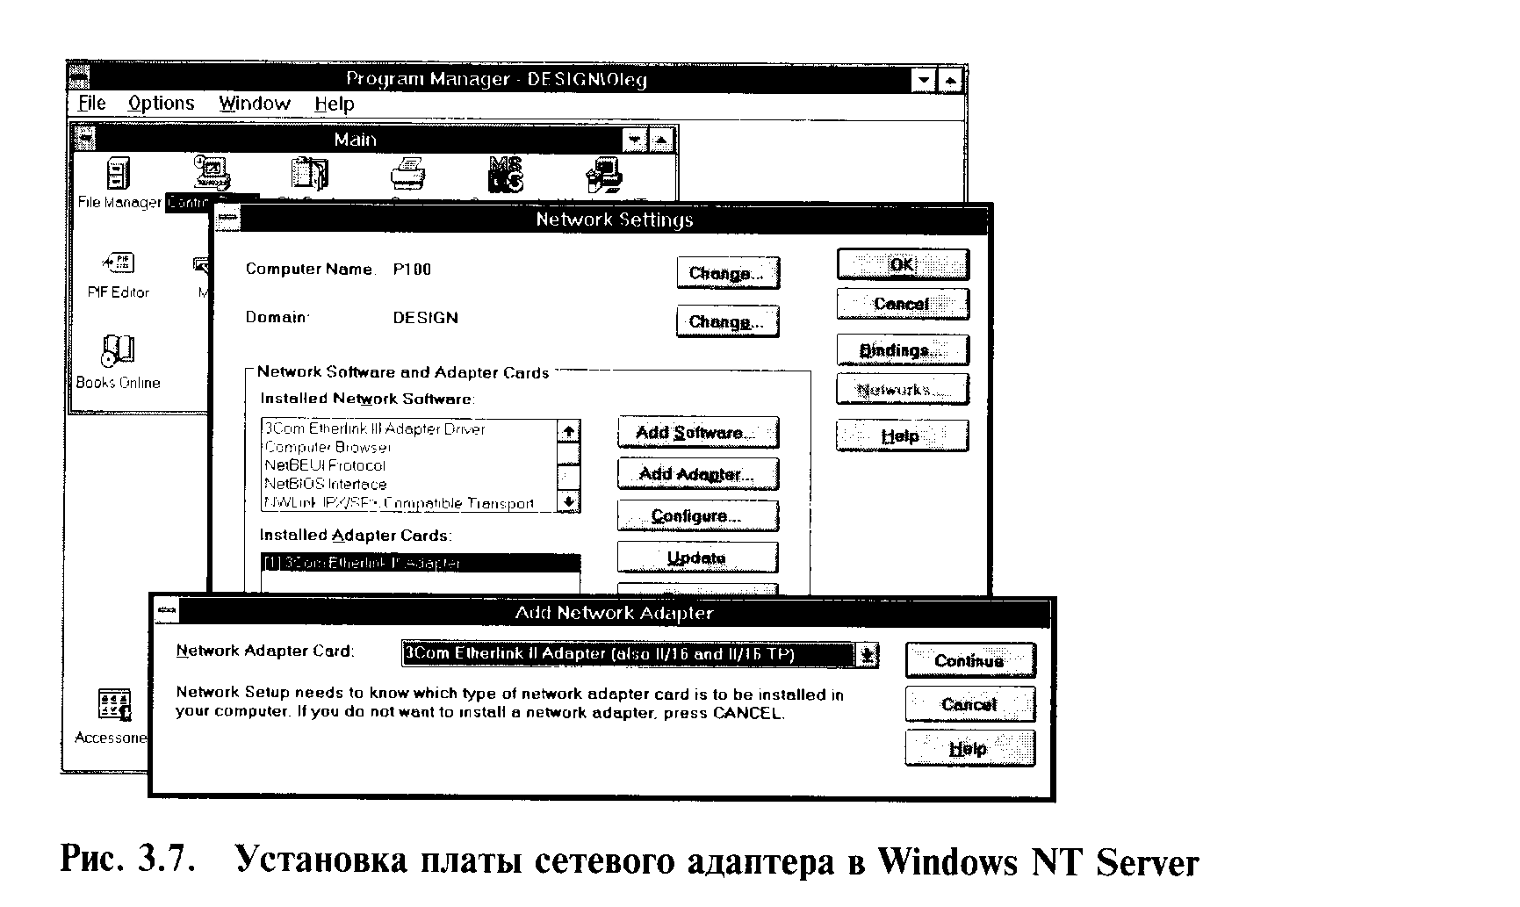
Task: Click Continue in Add Network Adapter
Action: tap(969, 661)
